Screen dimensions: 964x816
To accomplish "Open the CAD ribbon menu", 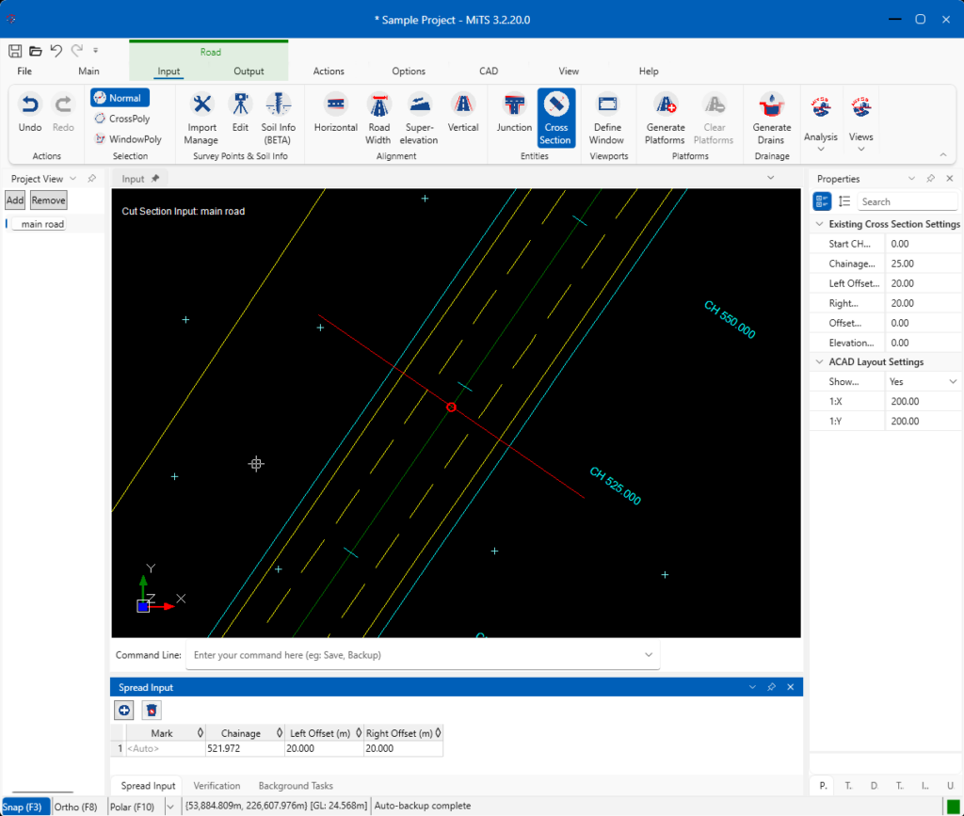I will (489, 71).
